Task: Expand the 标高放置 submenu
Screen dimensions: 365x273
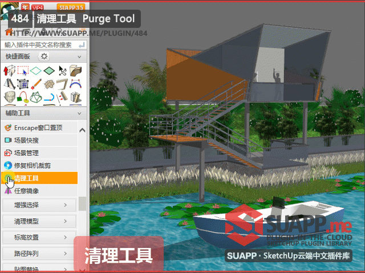Action: click(x=39, y=237)
